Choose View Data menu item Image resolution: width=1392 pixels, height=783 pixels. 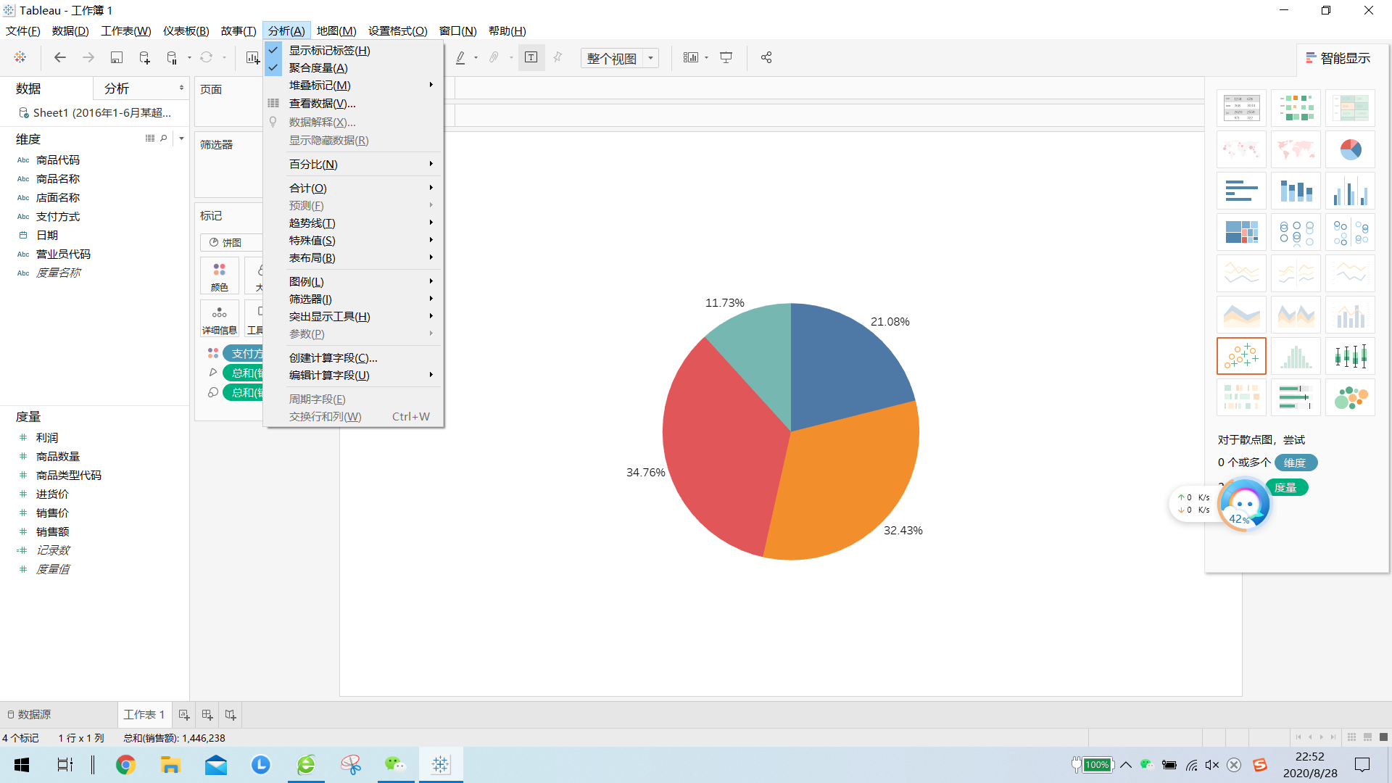[x=355, y=104]
